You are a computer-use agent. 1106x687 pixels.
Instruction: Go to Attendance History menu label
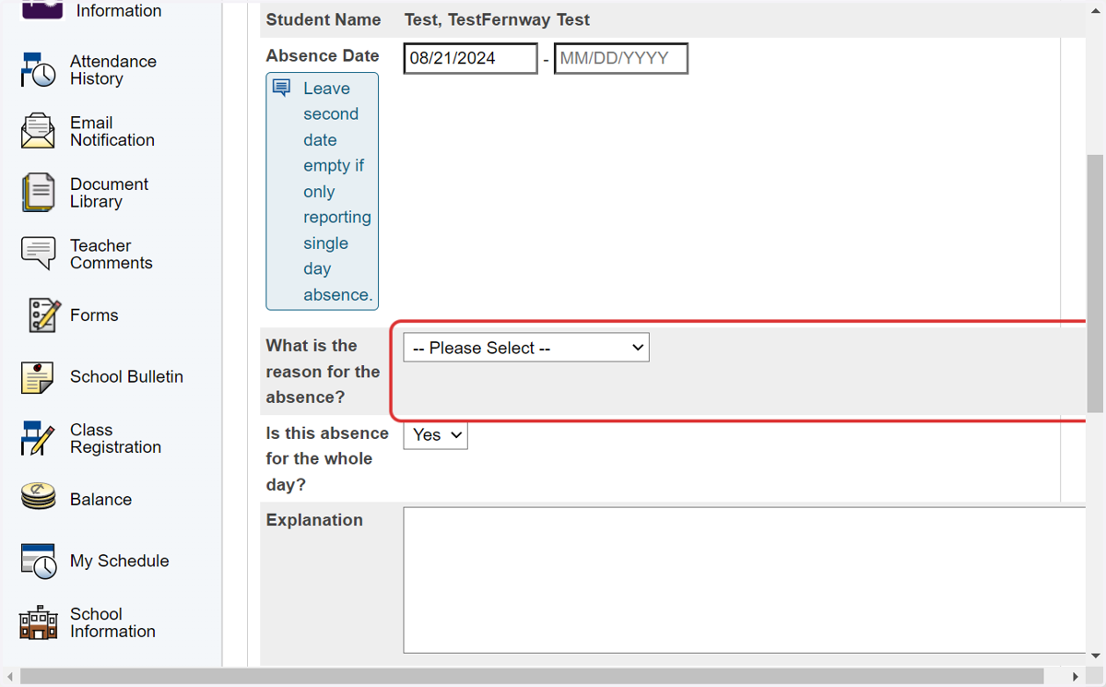pyautogui.click(x=113, y=70)
